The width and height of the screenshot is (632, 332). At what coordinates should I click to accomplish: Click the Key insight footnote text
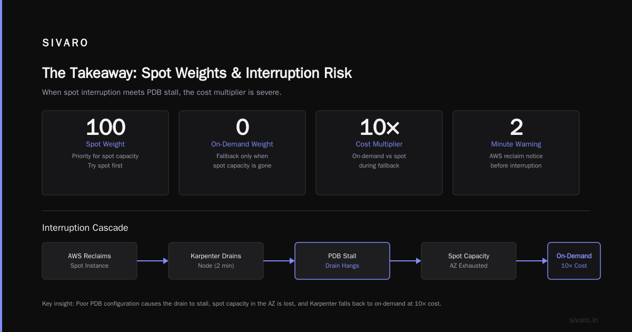(242, 304)
